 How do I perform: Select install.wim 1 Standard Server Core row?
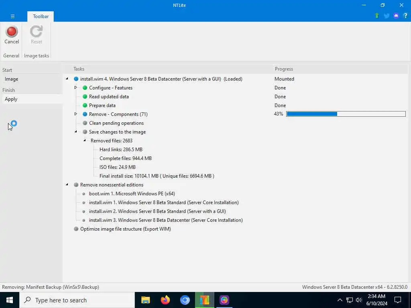tap(164, 203)
